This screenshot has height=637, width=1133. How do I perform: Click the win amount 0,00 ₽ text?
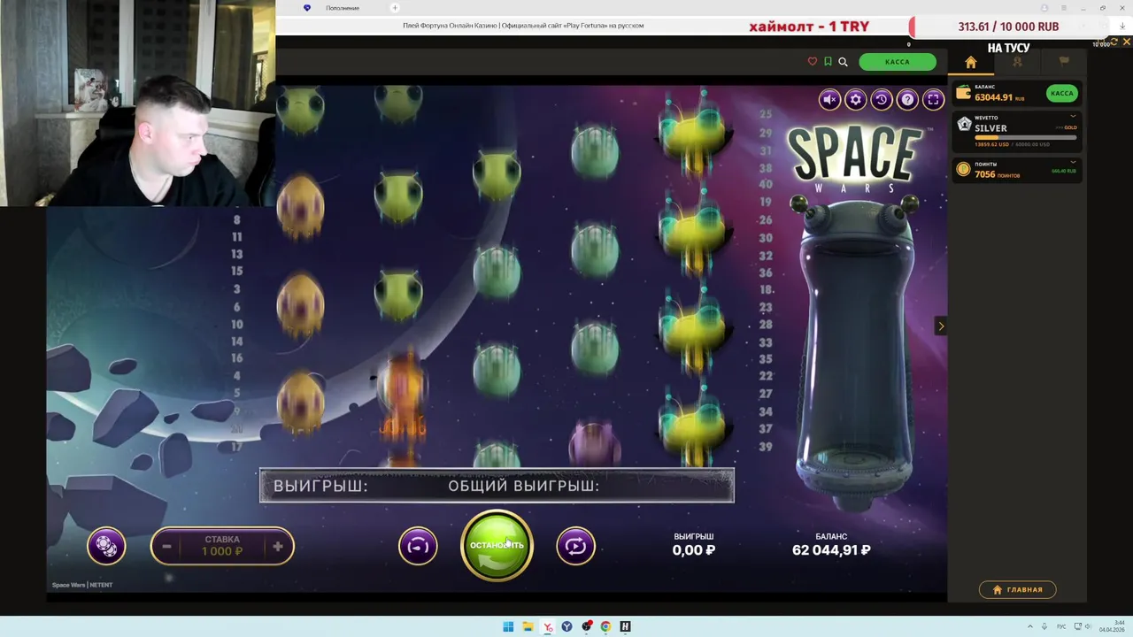693,549
